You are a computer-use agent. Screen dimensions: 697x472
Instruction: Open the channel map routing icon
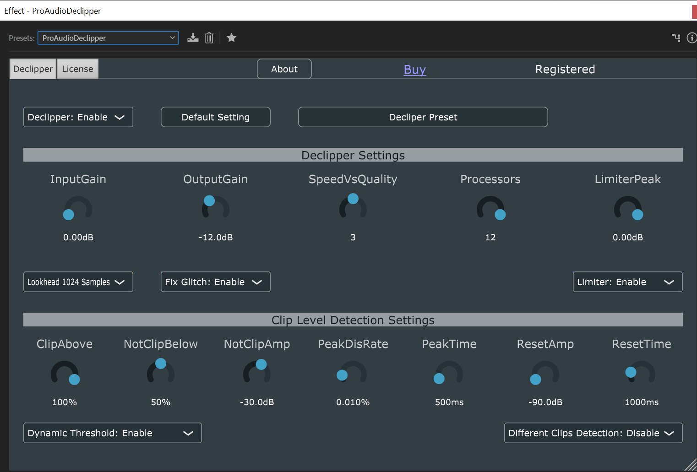point(676,38)
